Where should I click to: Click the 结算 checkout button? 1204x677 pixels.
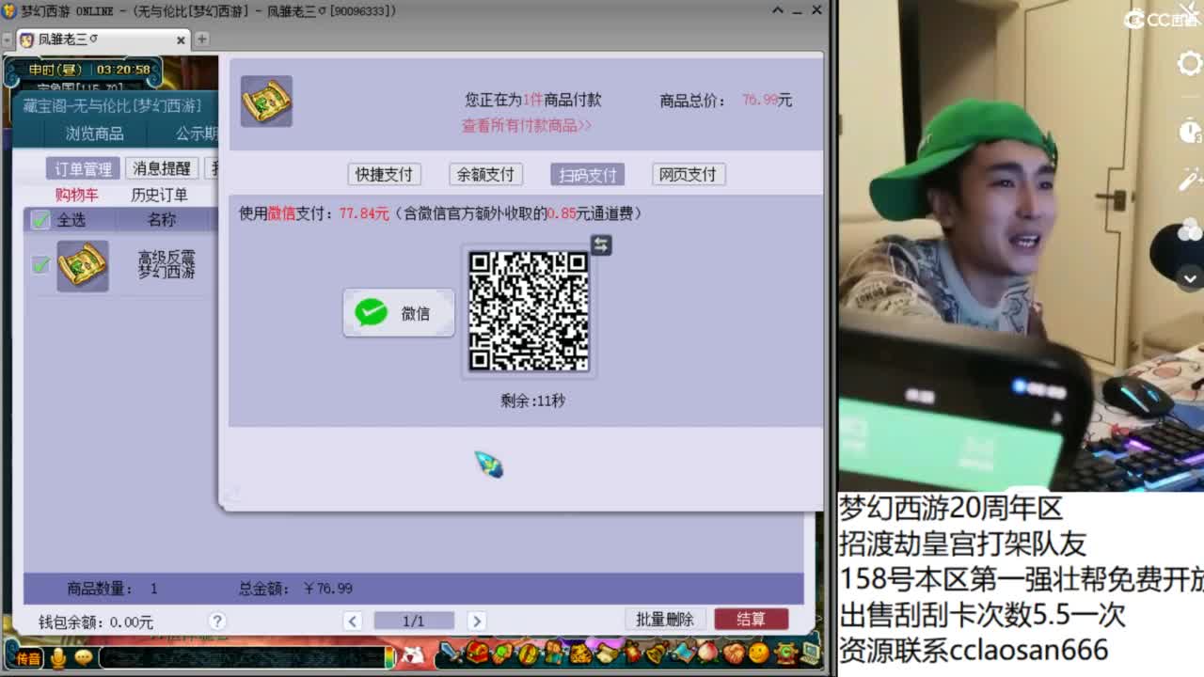(751, 619)
